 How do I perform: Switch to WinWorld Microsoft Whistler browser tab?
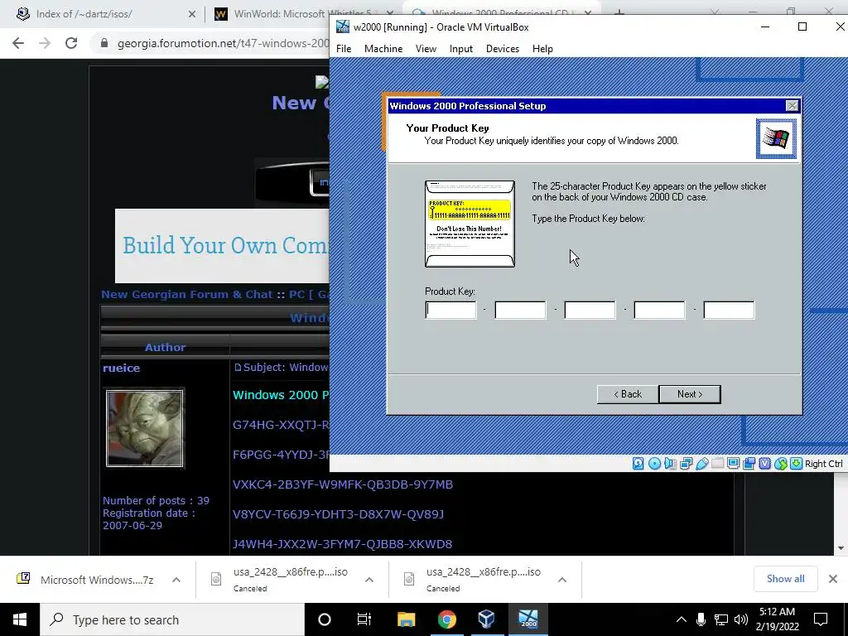(301, 14)
